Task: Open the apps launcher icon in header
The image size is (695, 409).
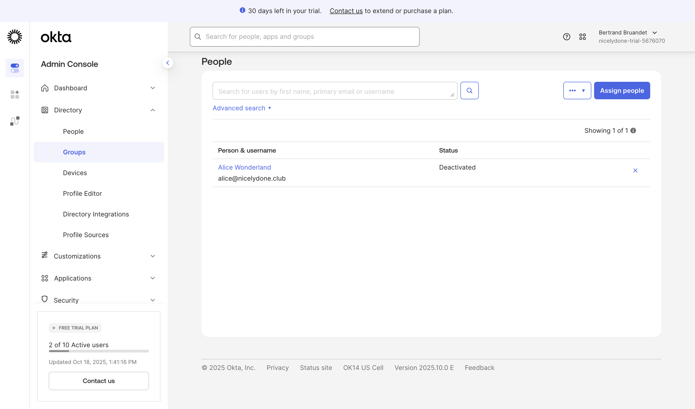Action: click(582, 37)
